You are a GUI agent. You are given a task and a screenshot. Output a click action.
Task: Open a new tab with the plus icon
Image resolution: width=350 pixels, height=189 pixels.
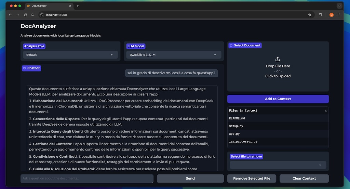[x=78, y=6]
